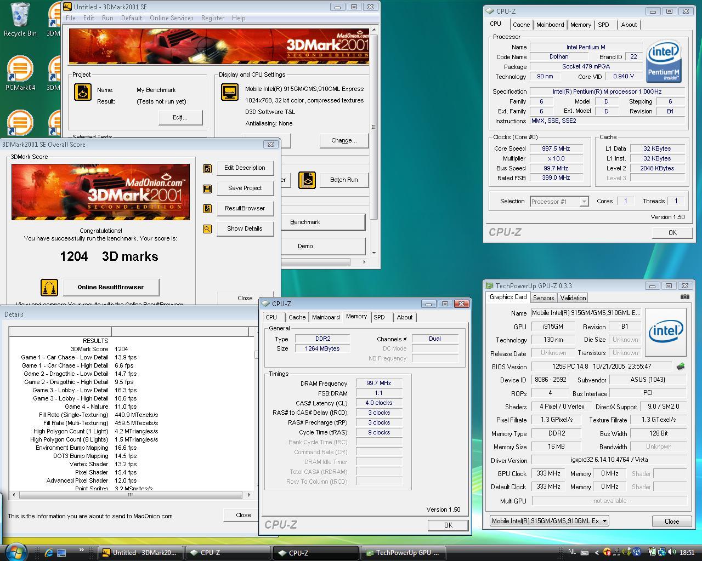The image size is (702, 561).
Task: Click the Save Project disk icon
Action: [207, 188]
